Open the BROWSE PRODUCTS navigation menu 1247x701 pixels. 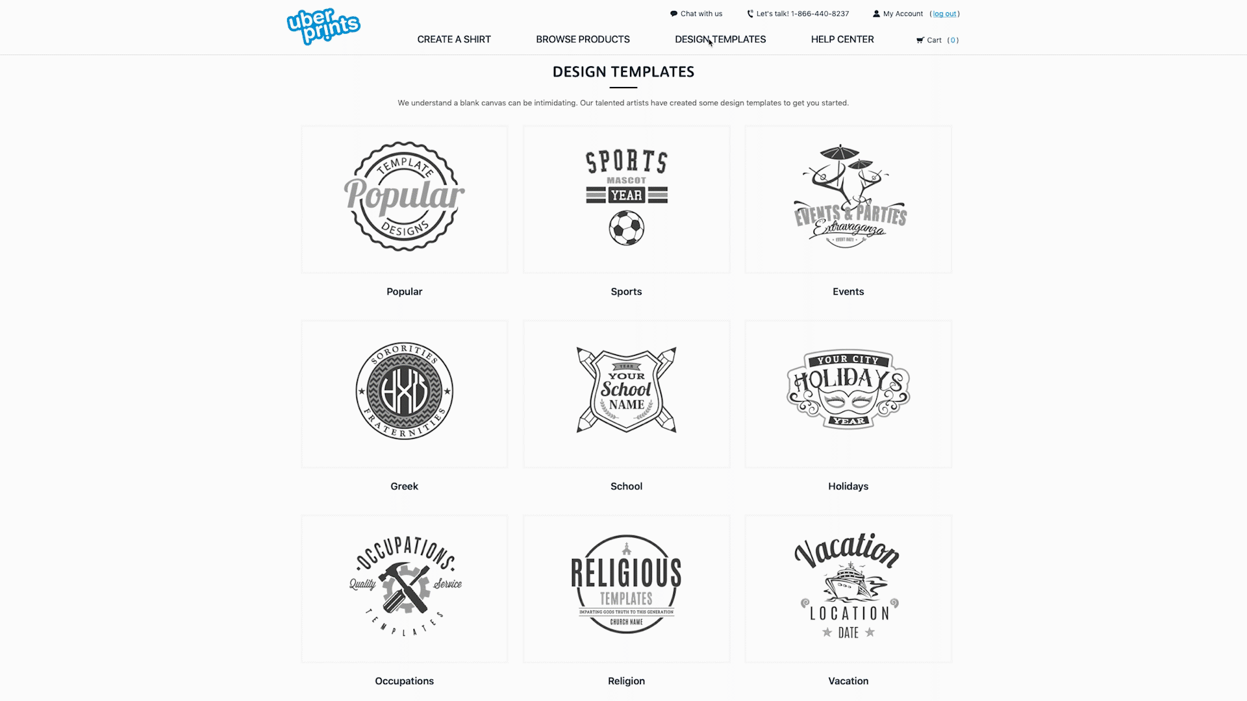click(x=583, y=38)
